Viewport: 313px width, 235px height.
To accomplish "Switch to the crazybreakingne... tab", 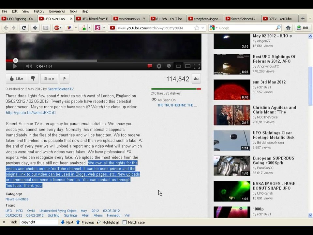I will 205,19.
